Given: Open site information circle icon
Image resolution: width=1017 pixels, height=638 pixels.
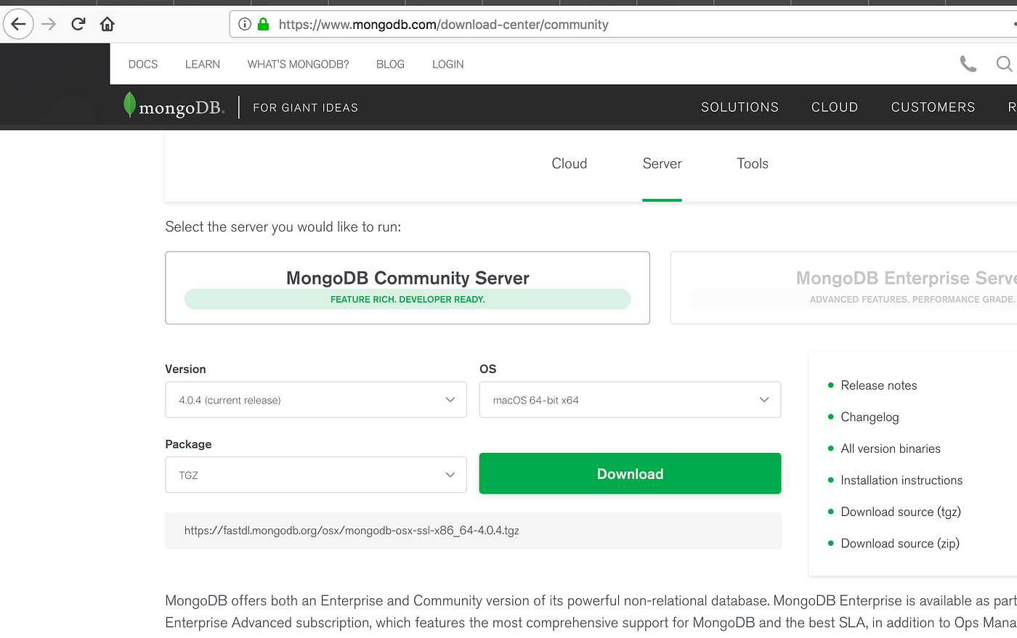Looking at the screenshot, I should 245,24.
